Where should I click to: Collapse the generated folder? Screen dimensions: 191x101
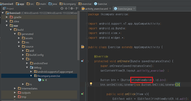15,34
